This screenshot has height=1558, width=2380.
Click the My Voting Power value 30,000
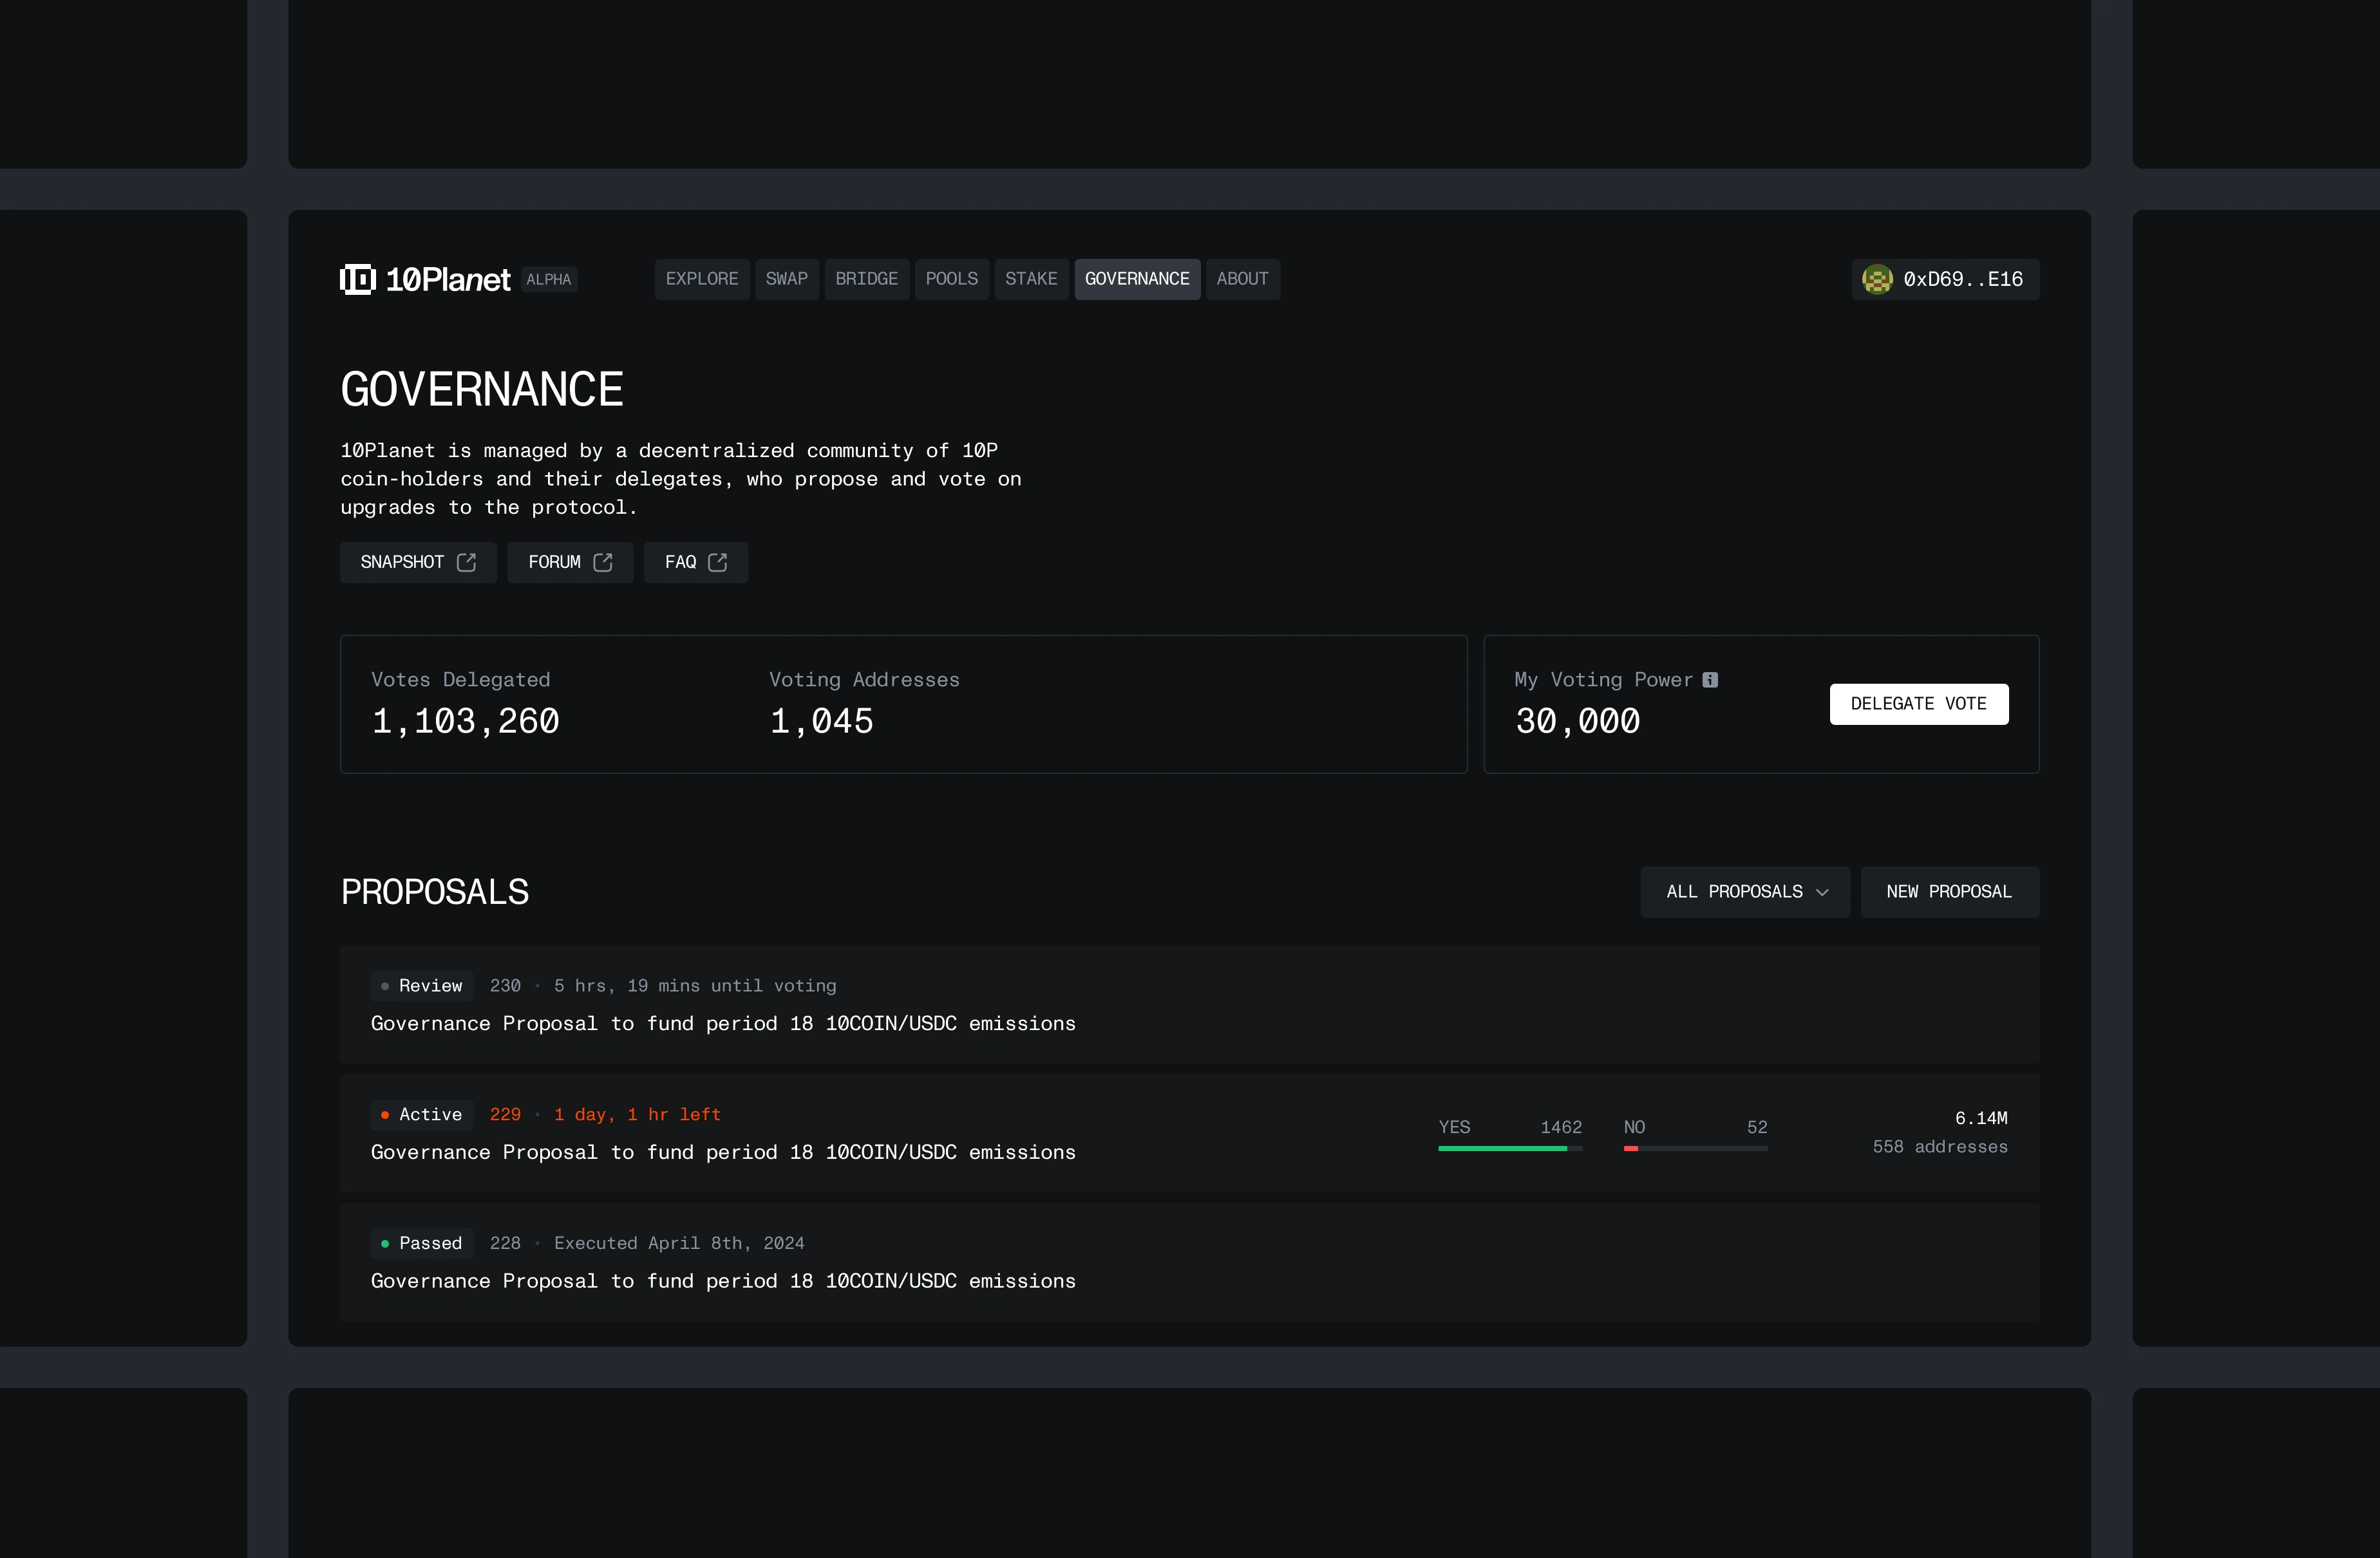coord(1577,722)
